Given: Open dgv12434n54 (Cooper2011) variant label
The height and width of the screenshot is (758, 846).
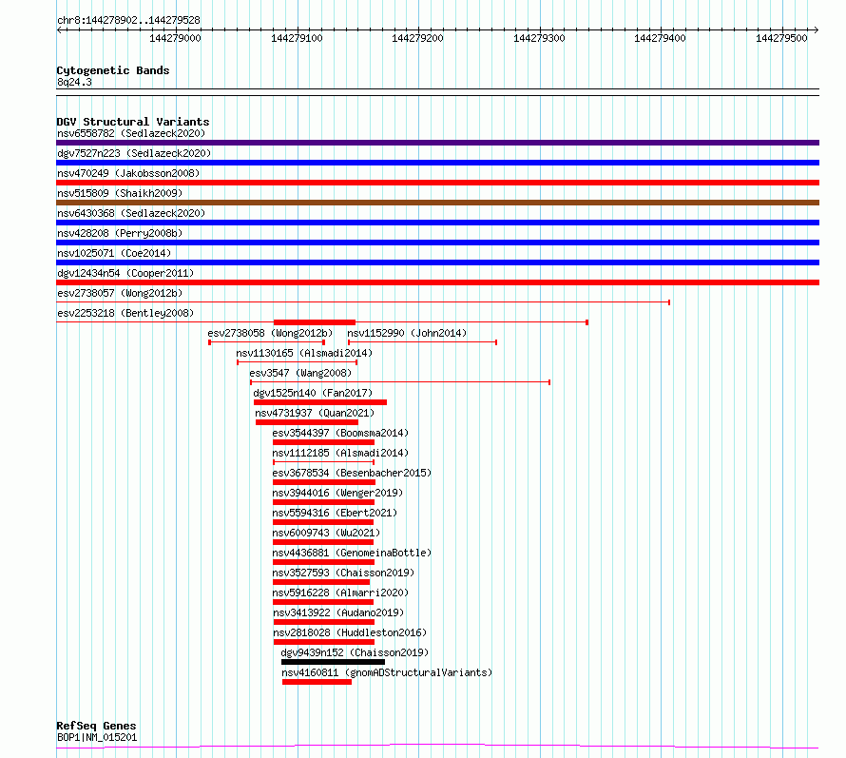Looking at the screenshot, I should click(x=125, y=273).
